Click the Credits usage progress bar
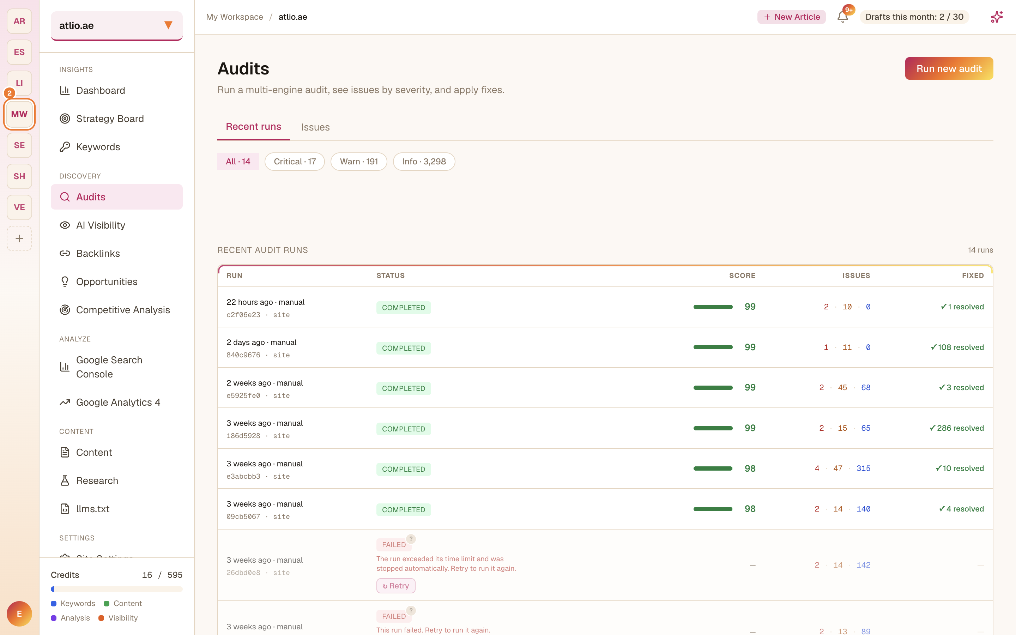 (x=117, y=589)
